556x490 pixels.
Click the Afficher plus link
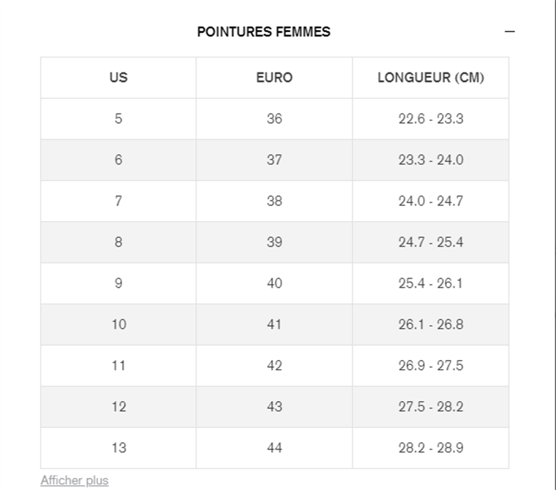click(x=74, y=480)
